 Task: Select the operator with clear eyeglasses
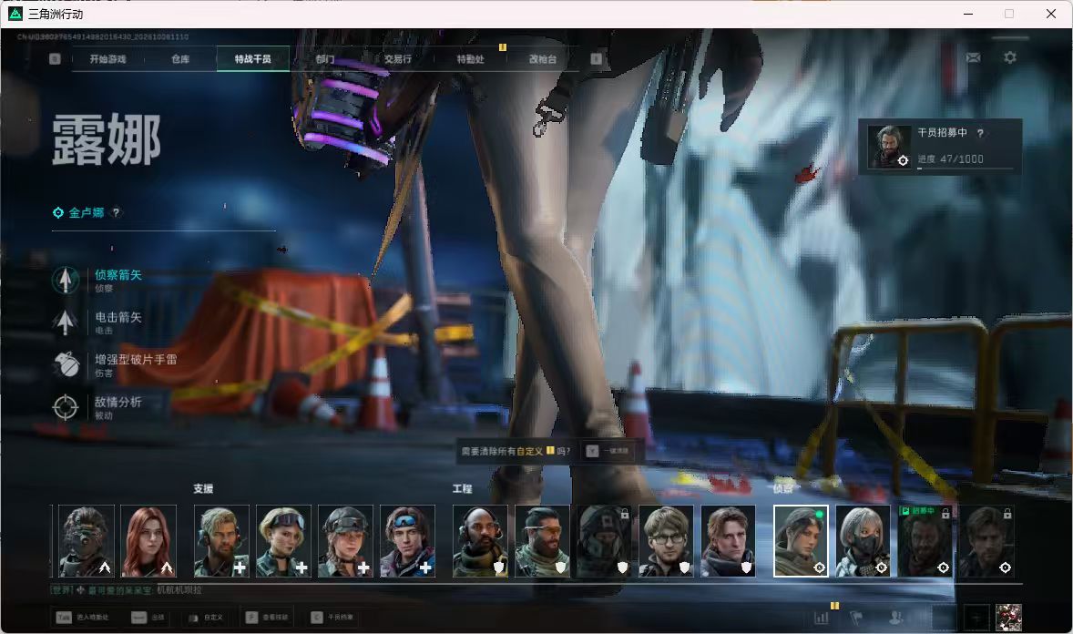pos(666,541)
